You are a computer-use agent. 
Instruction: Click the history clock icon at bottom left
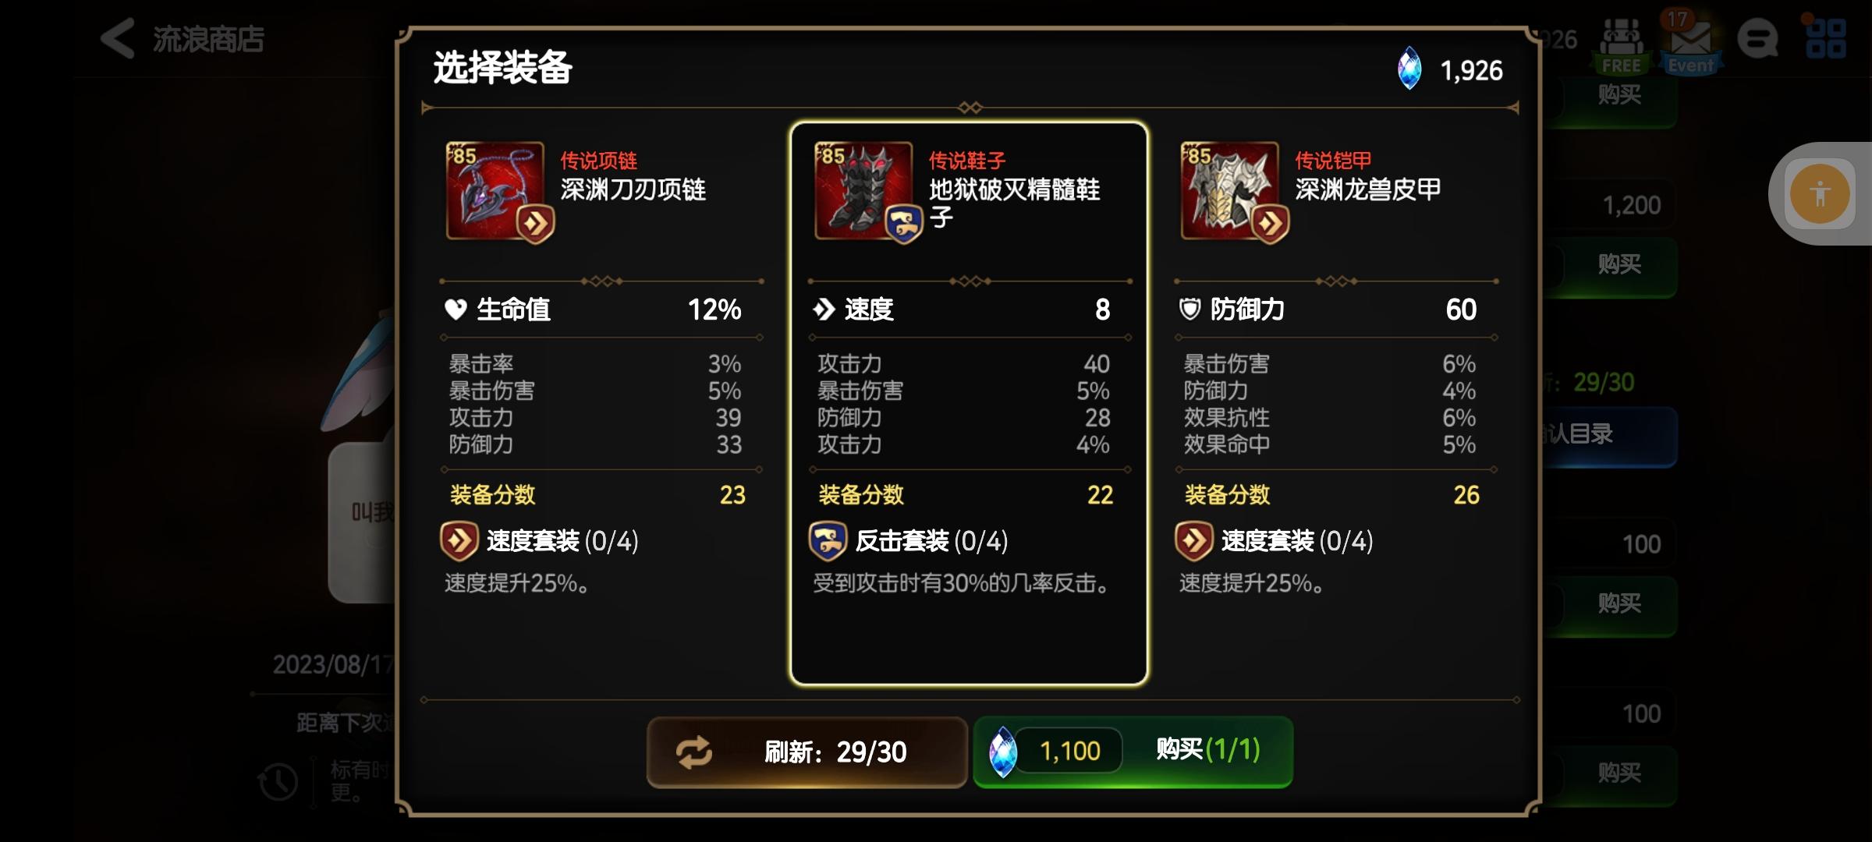click(278, 782)
